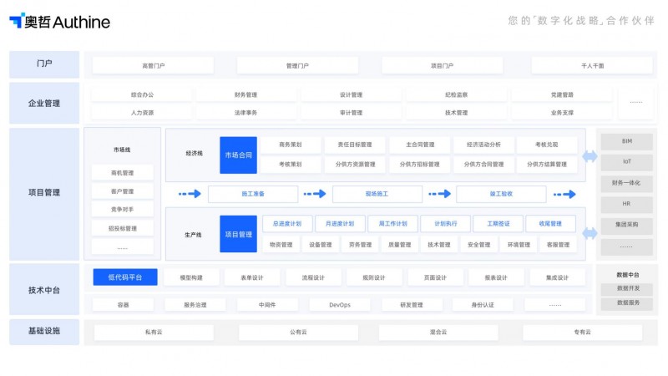Viewport: 668px width, 376px height.
Task: Click the double arrow beside 生产线 panel
Action: (590, 233)
